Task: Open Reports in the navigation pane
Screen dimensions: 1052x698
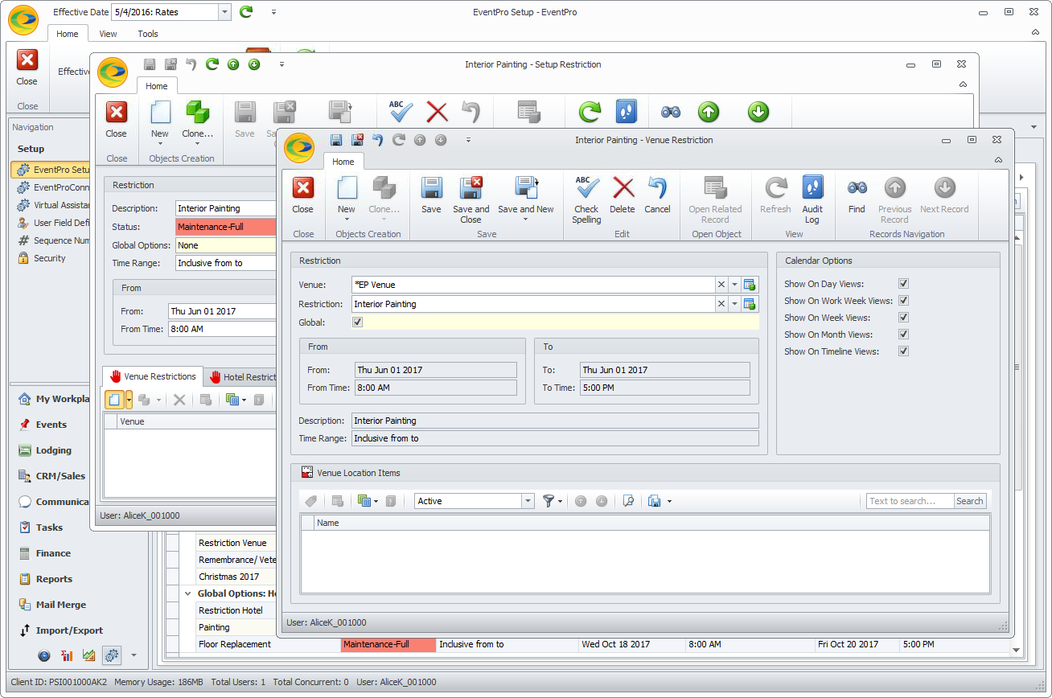Action: 54,579
